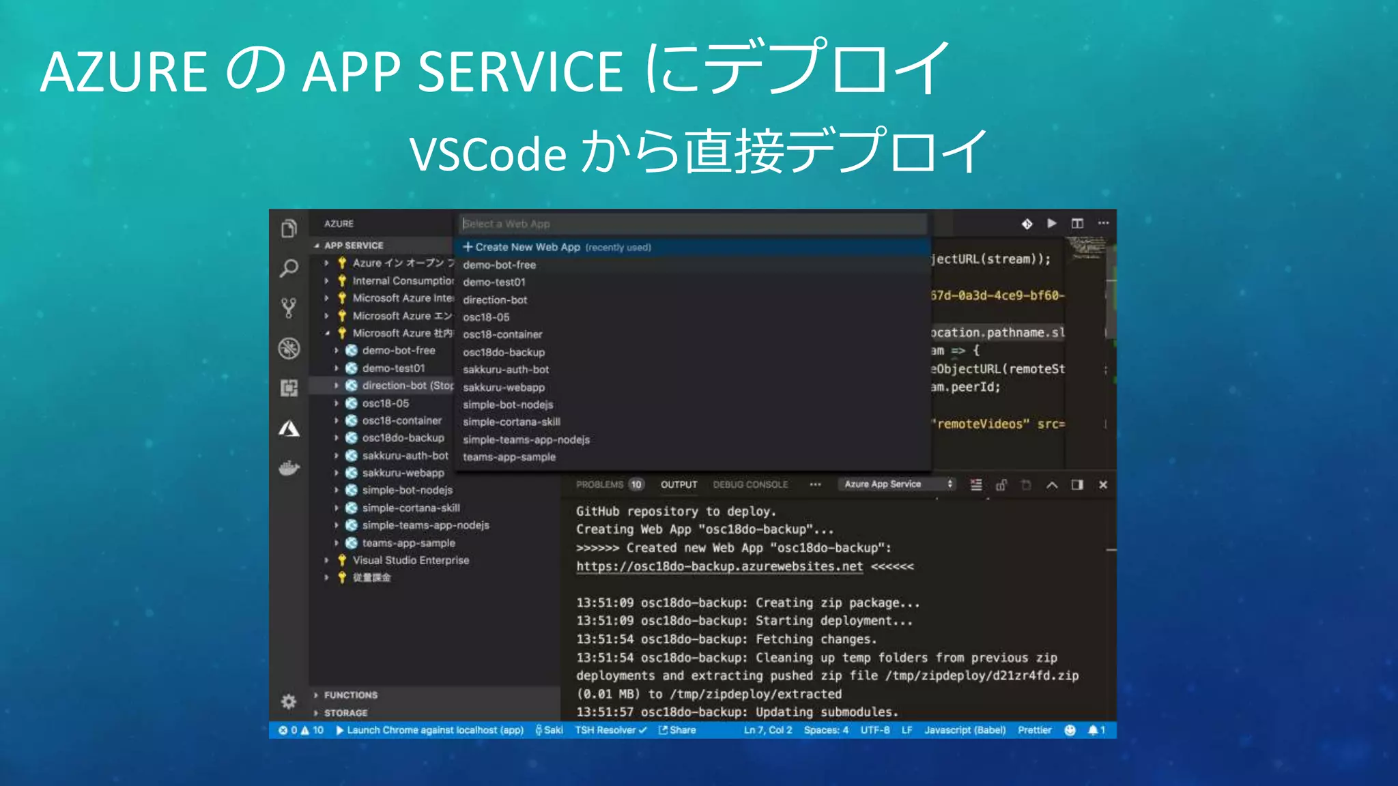Expand the Visual Studio Enterprise subscription
1398x786 pixels.
326,560
